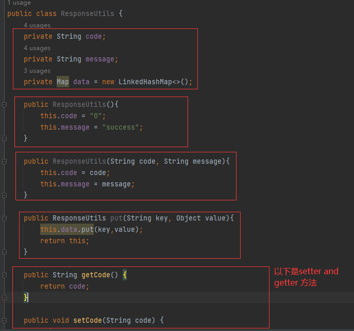Screen dimensions: 354x331
Task: Click put method name in its declaration
Action: click(x=116, y=218)
